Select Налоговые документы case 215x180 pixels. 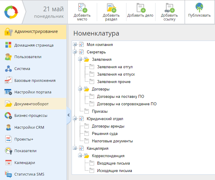click(113, 141)
